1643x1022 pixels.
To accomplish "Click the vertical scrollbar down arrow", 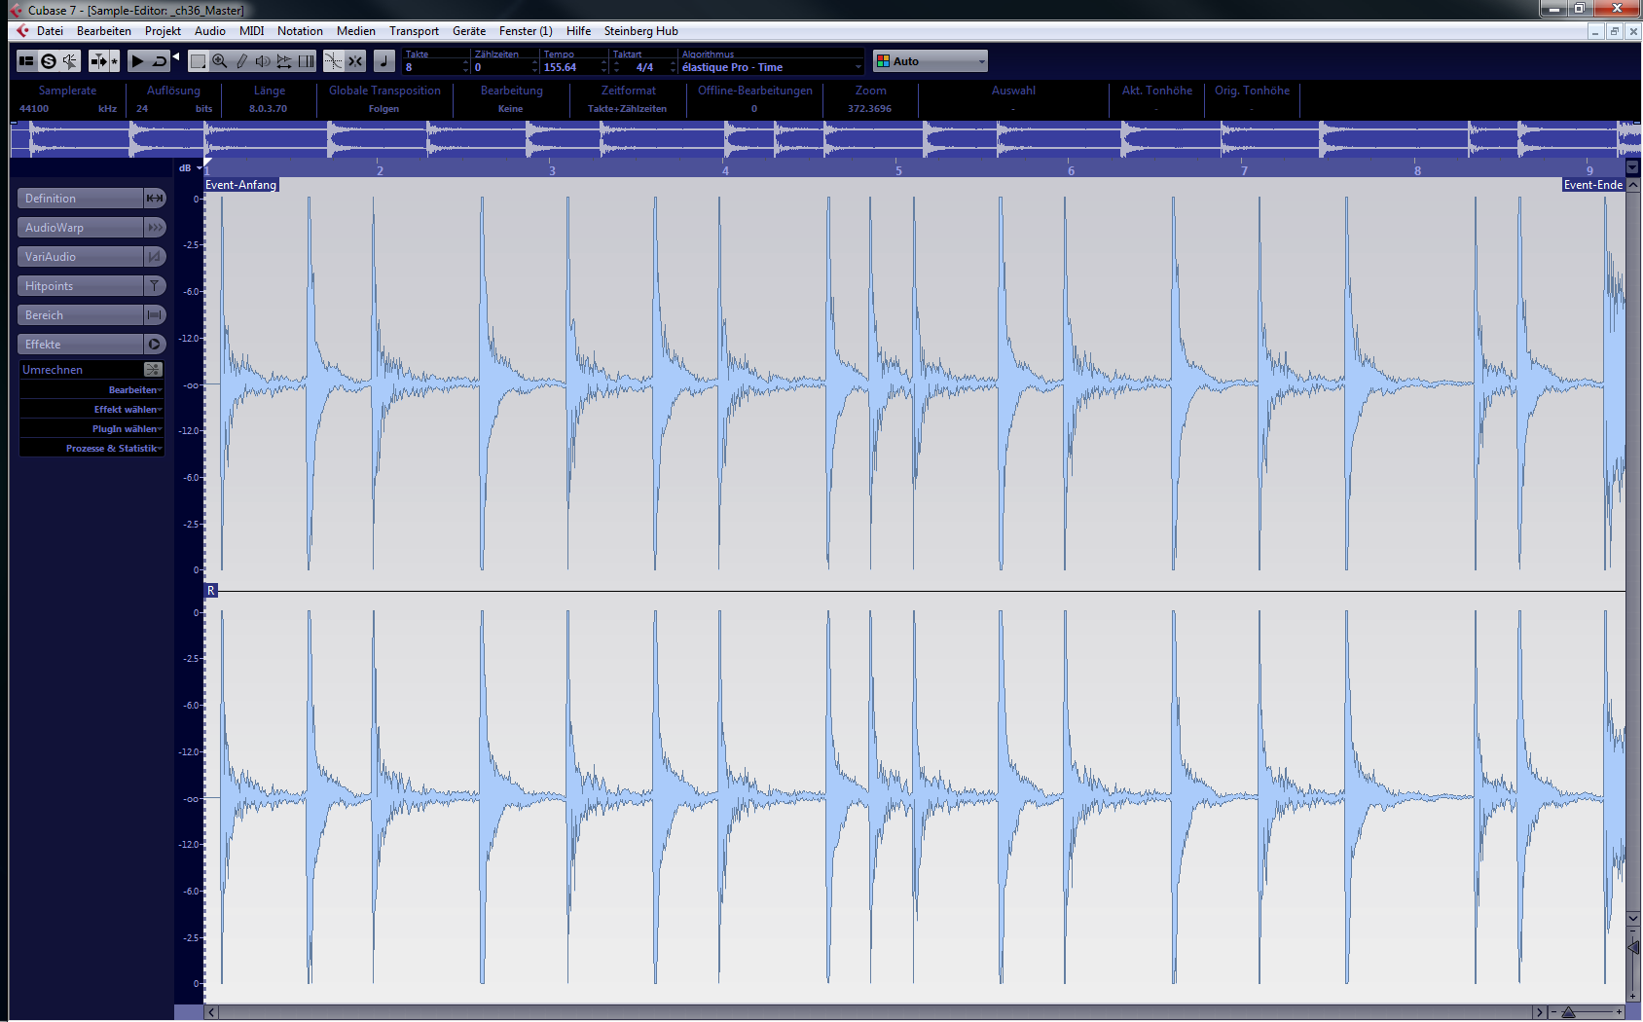I will (x=1633, y=918).
